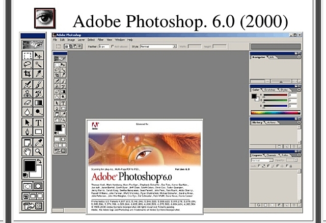Reset default colors in enlarged toolbox
Image resolution: width=326 pixels, height=223 pixels.
[25, 176]
